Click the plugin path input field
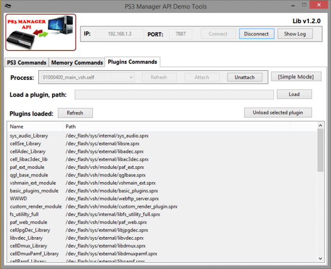Screen dimensions: 331x269 pyautogui.click(x=174, y=95)
